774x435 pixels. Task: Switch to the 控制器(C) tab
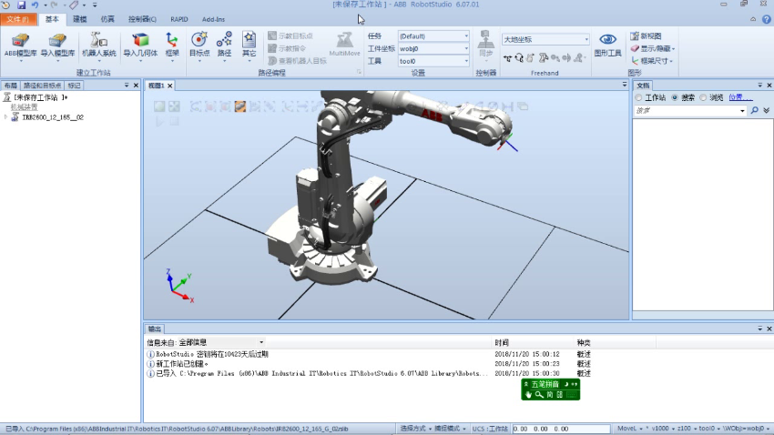point(142,19)
